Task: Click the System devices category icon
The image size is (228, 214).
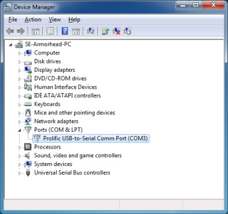Action: [x=28, y=164]
